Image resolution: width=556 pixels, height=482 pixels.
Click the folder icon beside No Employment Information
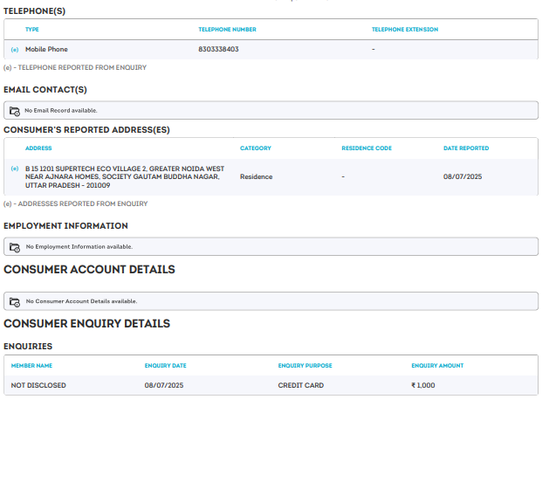tap(14, 247)
